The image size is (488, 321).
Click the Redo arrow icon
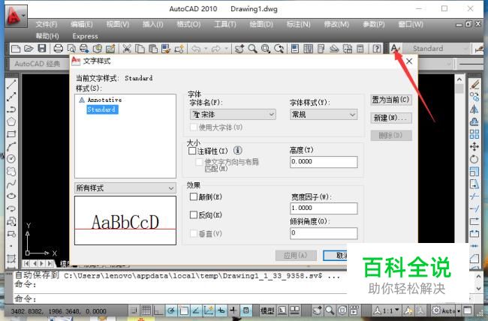(x=216, y=49)
